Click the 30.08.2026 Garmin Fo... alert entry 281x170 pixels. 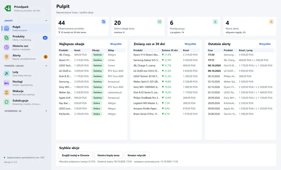(x=241, y=114)
